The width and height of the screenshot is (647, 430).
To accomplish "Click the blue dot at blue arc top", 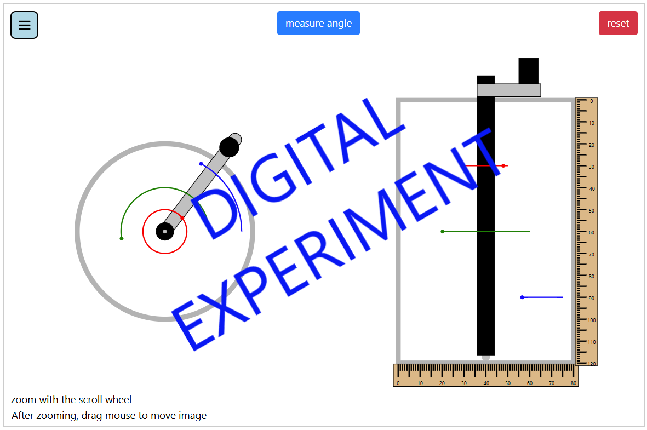I will click(x=201, y=164).
